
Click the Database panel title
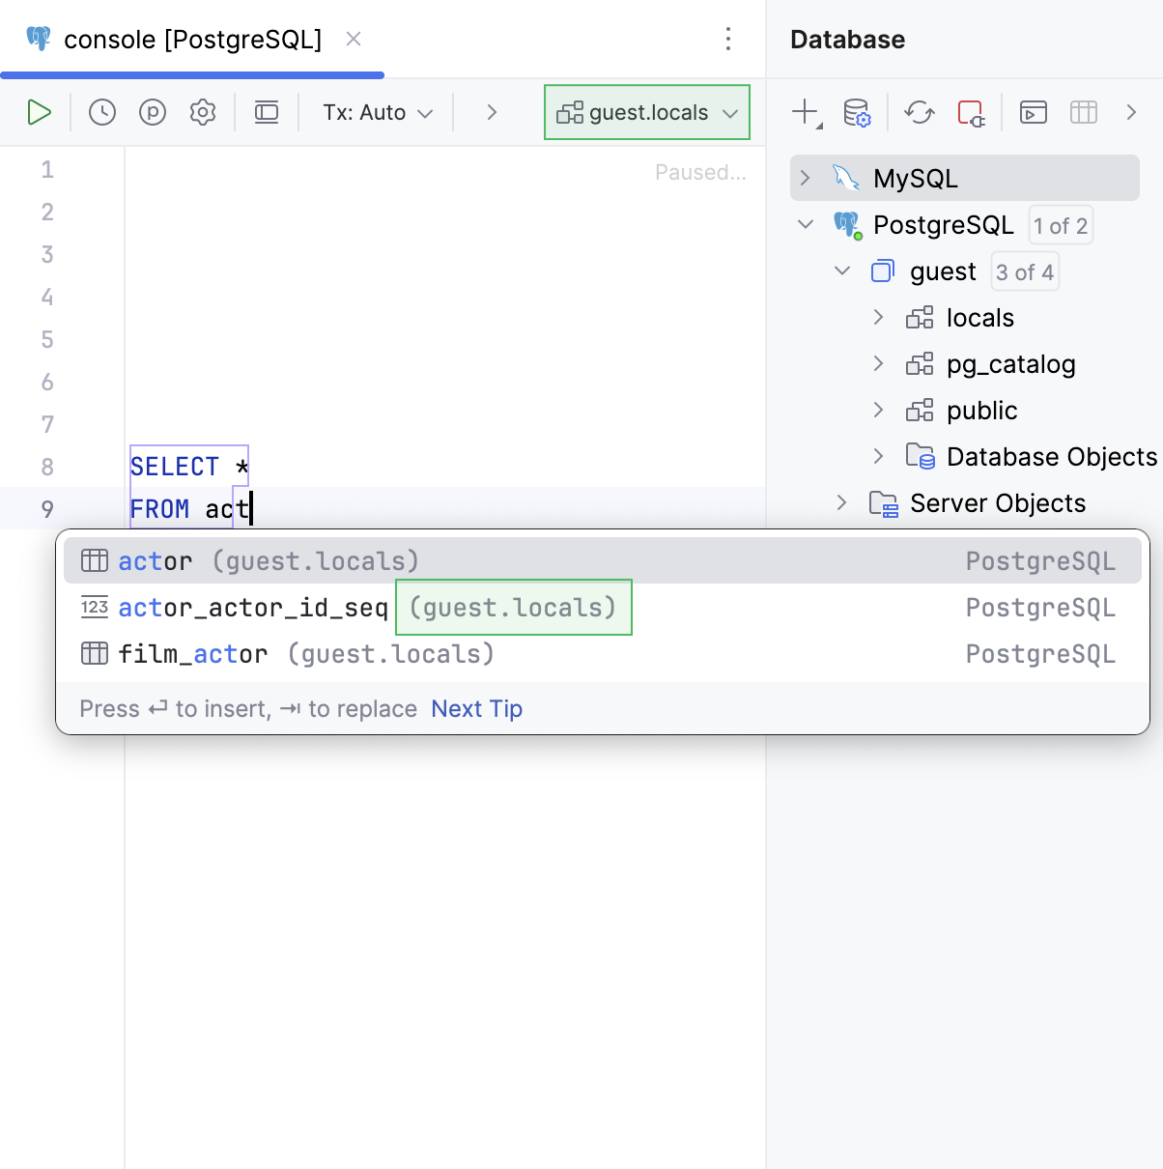(x=847, y=40)
